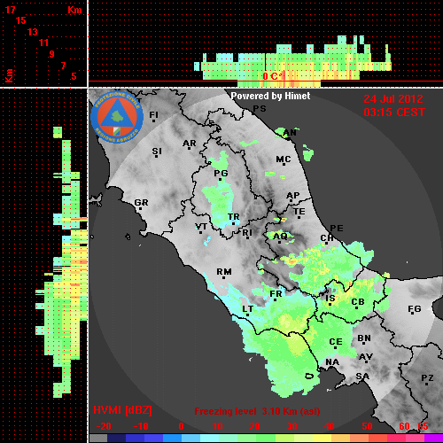Click the PE city label
The width and height of the screenshot is (443, 443).
[337, 229]
